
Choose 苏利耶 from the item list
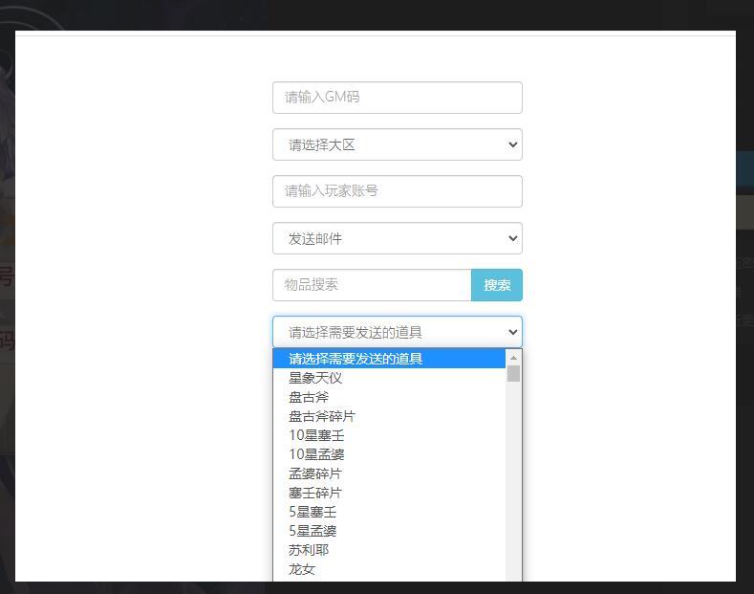point(309,550)
